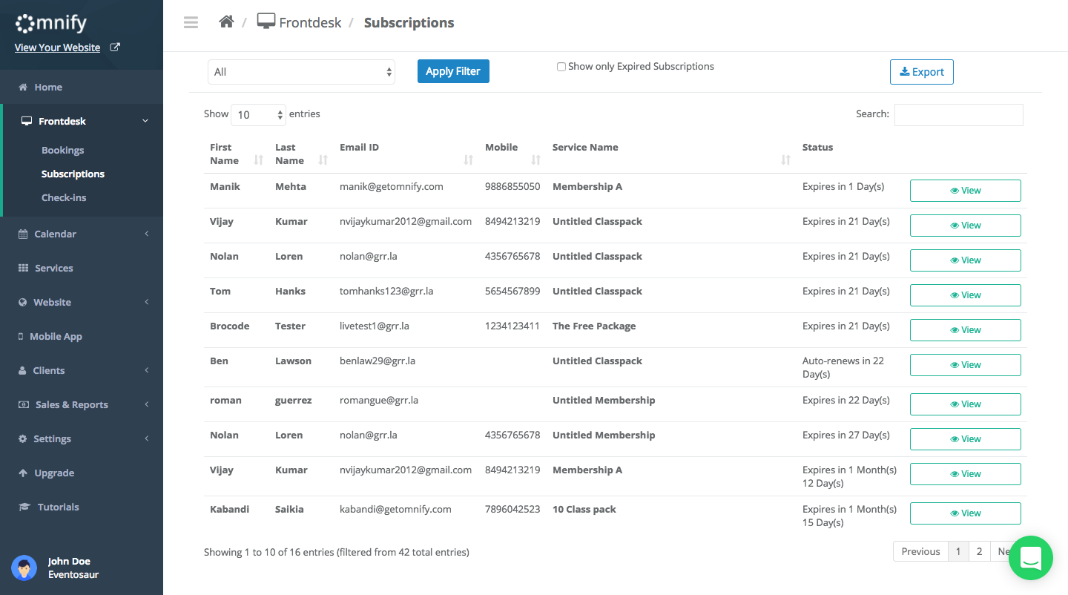The image size is (1068, 595).
Task: View Kabandi Saikia's 10 Class pack
Action: [966, 513]
